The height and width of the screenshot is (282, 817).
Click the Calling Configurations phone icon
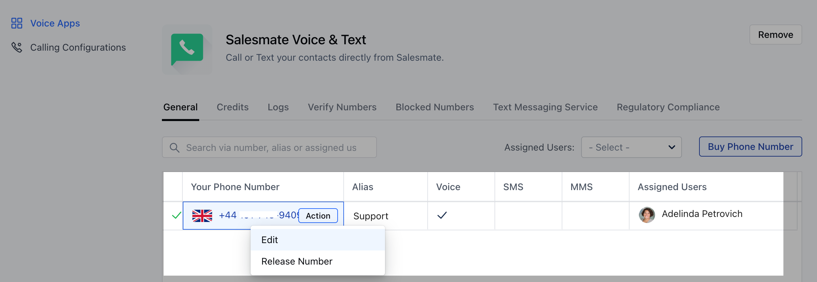pyautogui.click(x=17, y=47)
